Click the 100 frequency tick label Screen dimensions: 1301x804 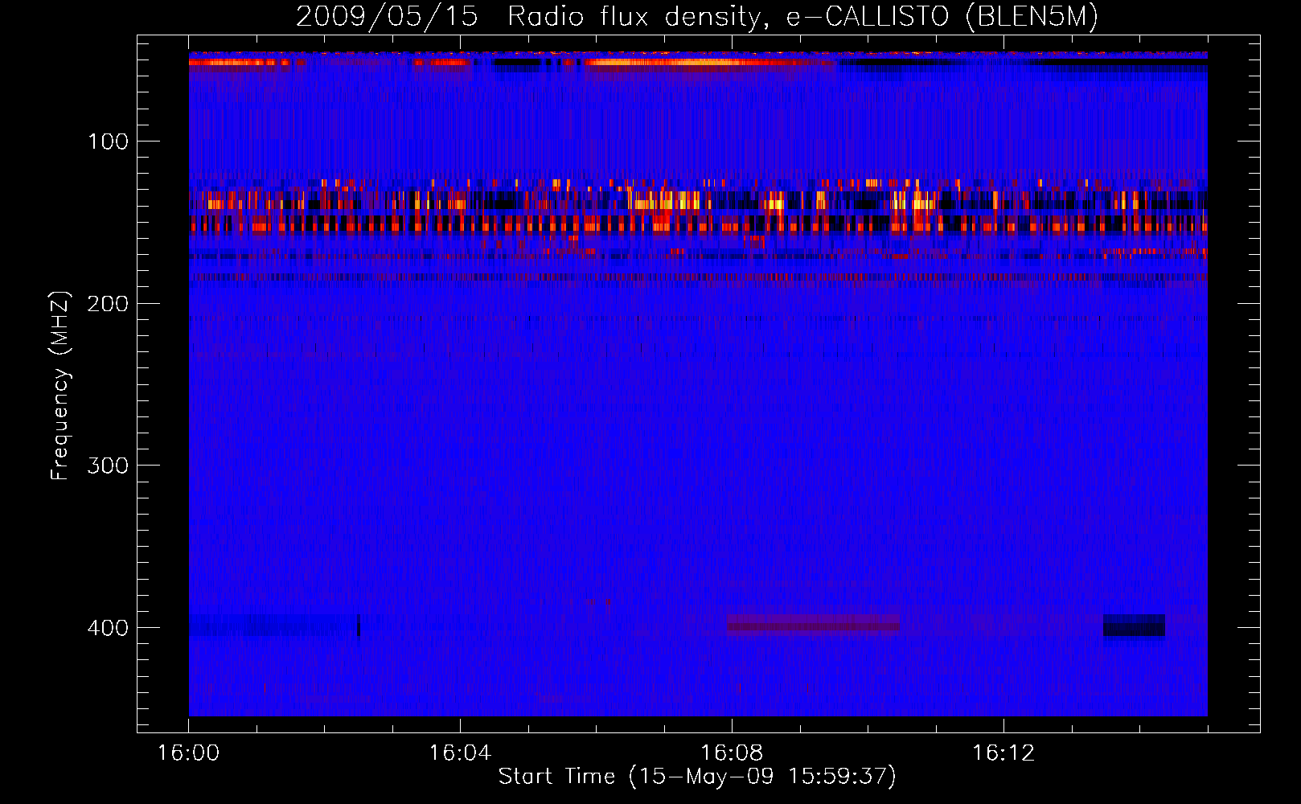point(109,142)
